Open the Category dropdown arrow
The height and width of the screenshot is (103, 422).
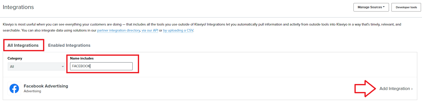pyautogui.click(x=63, y=66)
